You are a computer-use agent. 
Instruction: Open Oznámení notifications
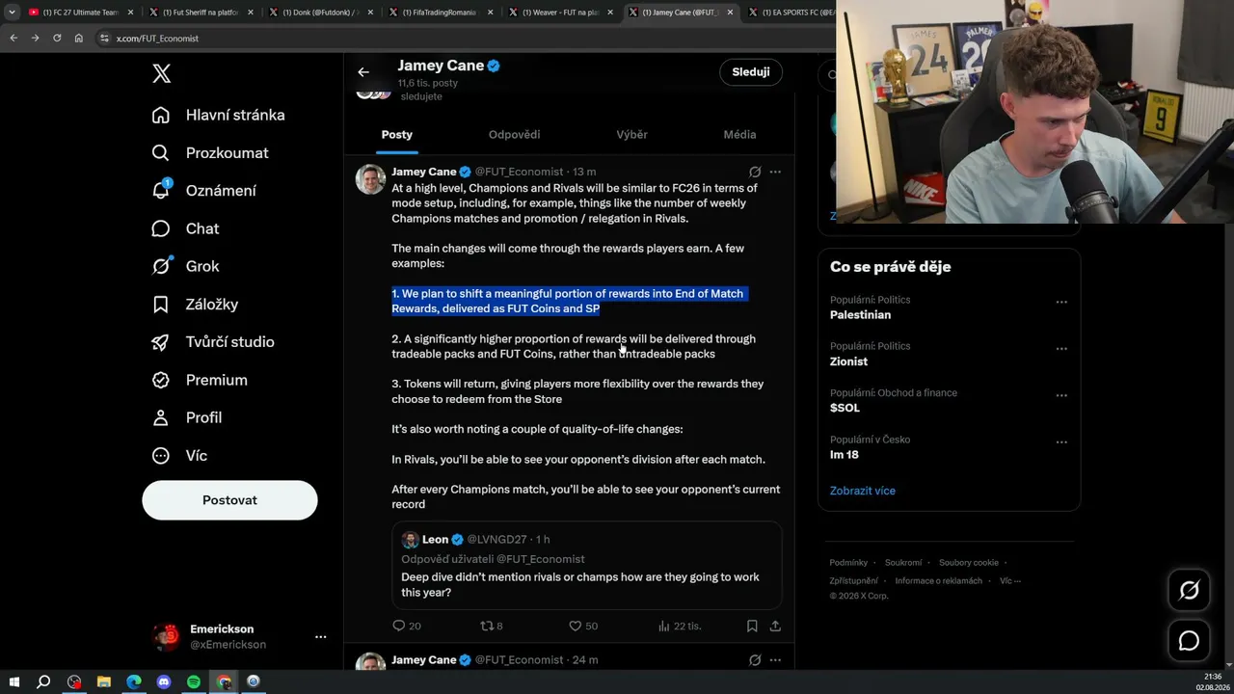click(x=203, y=190)
